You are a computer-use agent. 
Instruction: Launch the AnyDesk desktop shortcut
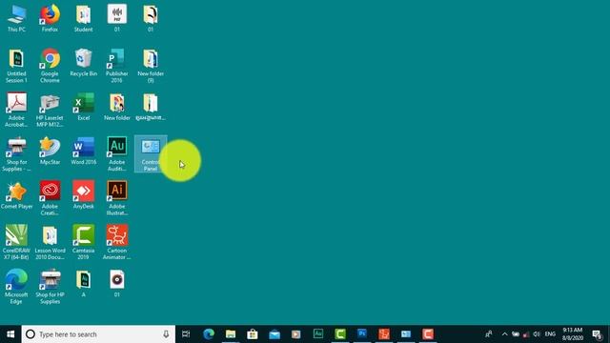83,195
